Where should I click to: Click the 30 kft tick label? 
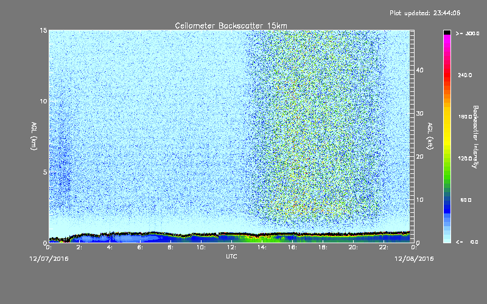[x=420, y=113]
